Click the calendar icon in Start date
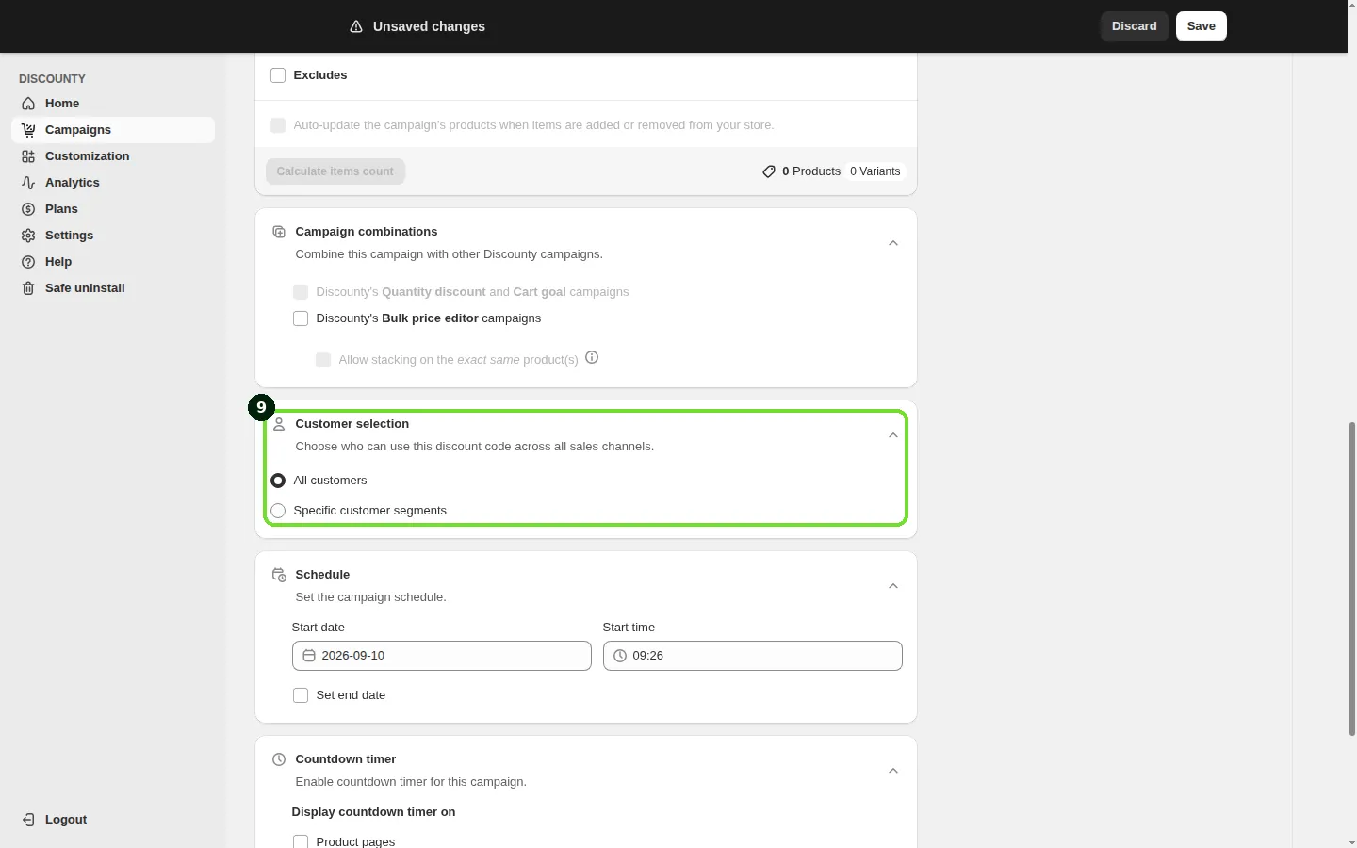The width and height of the screenshot is (1357, 848). click(x=309, y=656)
